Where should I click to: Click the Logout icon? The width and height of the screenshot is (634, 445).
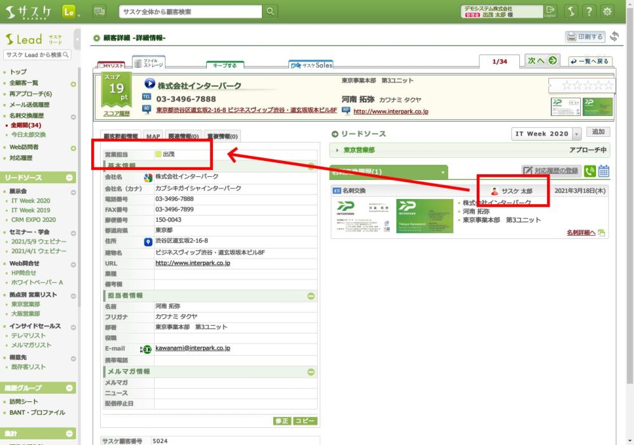(550, 11)
